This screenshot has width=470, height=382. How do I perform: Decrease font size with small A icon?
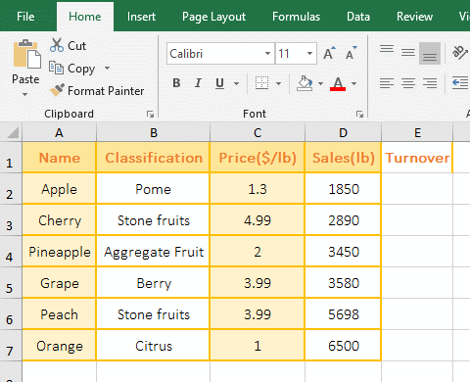[x=351, y=53]
